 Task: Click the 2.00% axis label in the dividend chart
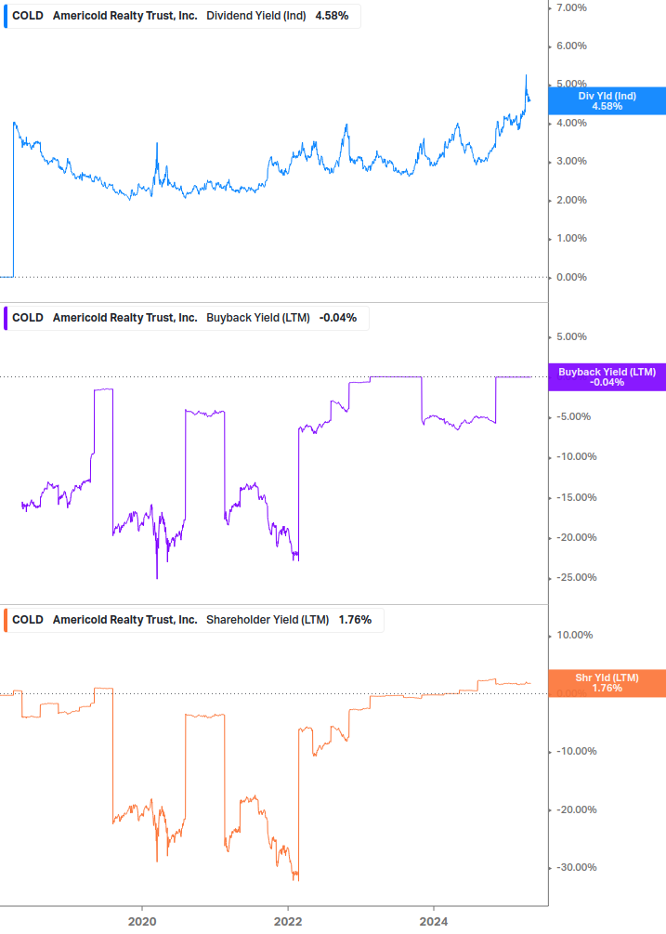coord(571,200)
